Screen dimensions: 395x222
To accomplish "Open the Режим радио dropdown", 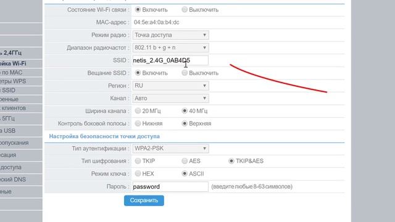I will coord(170,35).
